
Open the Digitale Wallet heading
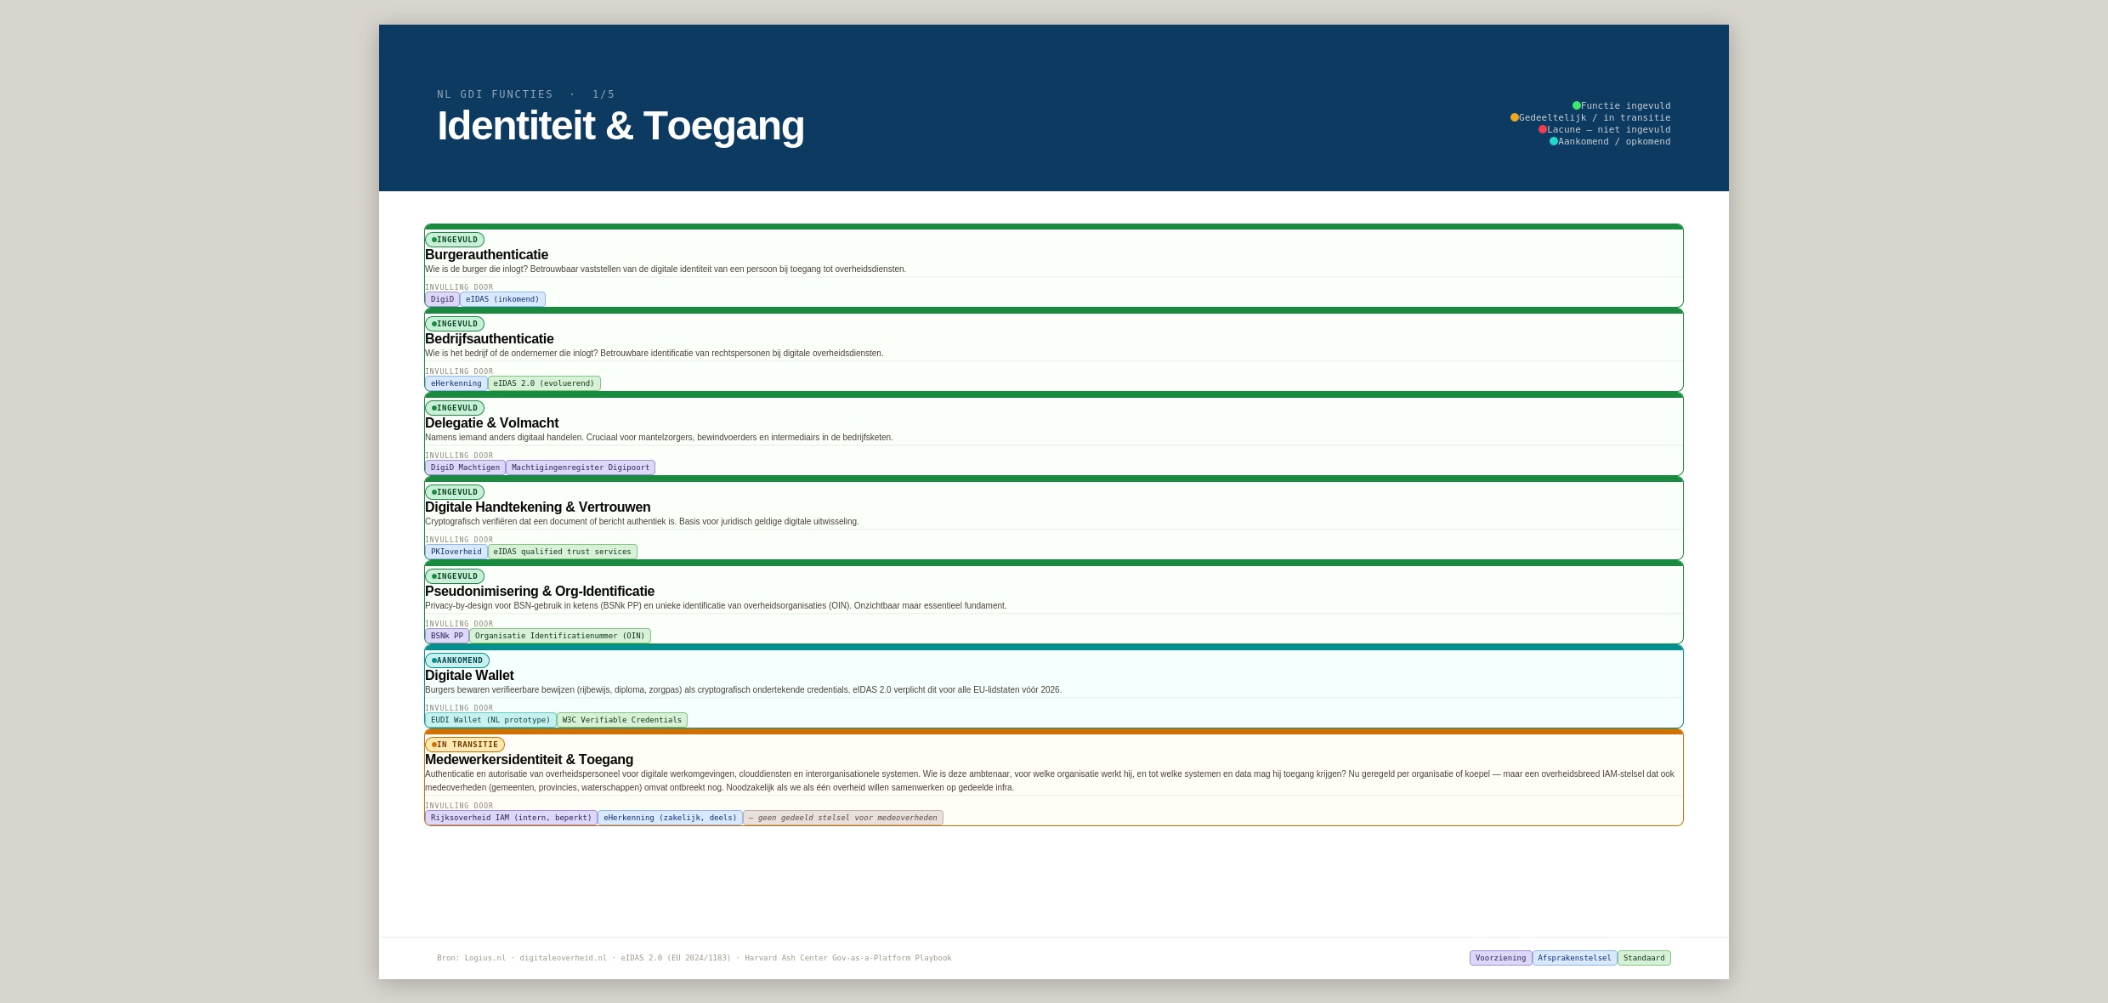pyautogui.click(x=469, y=676)
